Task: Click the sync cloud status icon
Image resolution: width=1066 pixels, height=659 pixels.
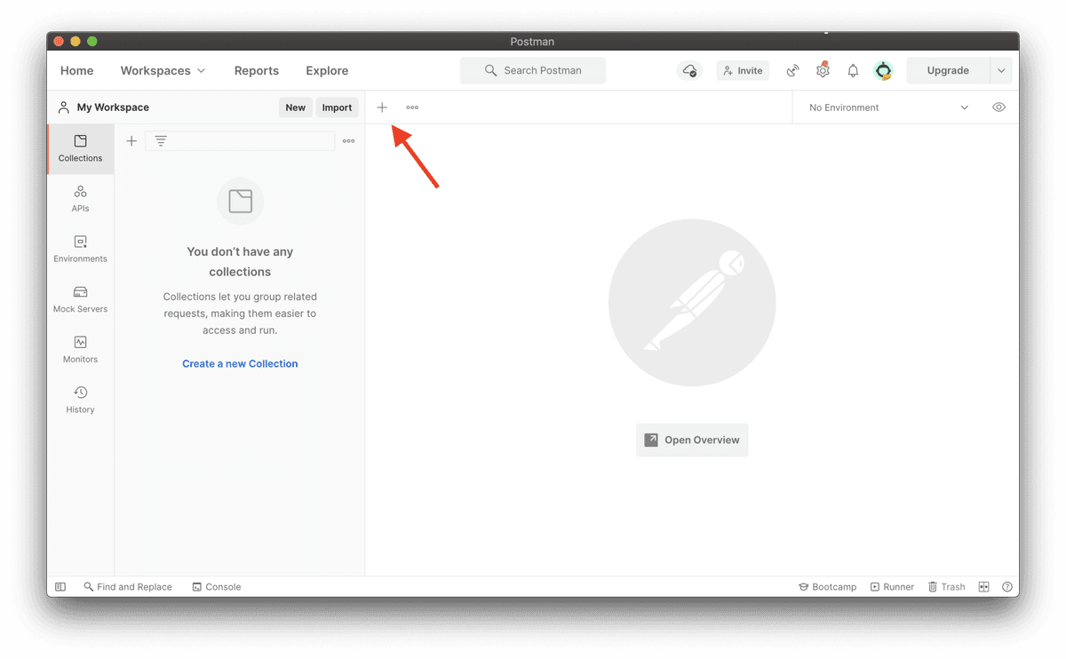Action: coord(689,71)
